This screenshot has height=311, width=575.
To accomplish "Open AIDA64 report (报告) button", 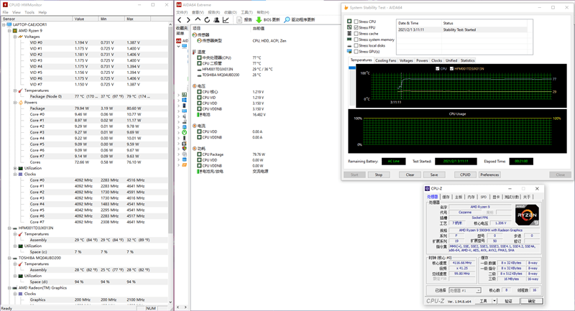I will click(x=244, y=20).
